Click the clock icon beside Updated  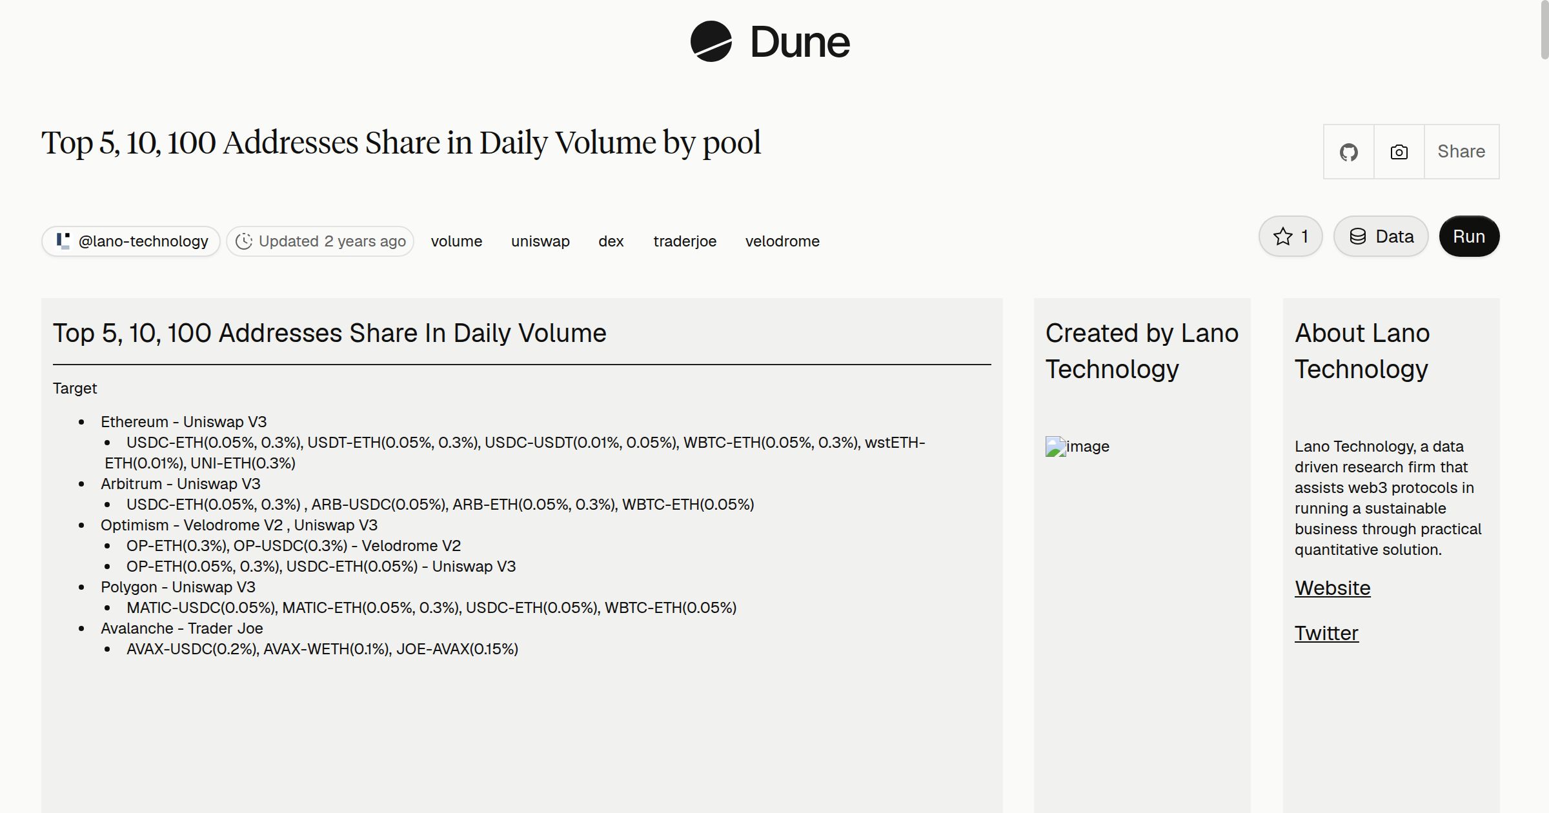243,241
